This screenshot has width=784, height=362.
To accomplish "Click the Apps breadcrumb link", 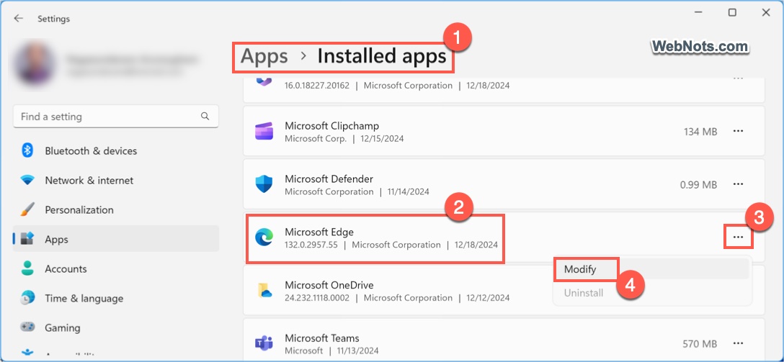I will 264,56.
